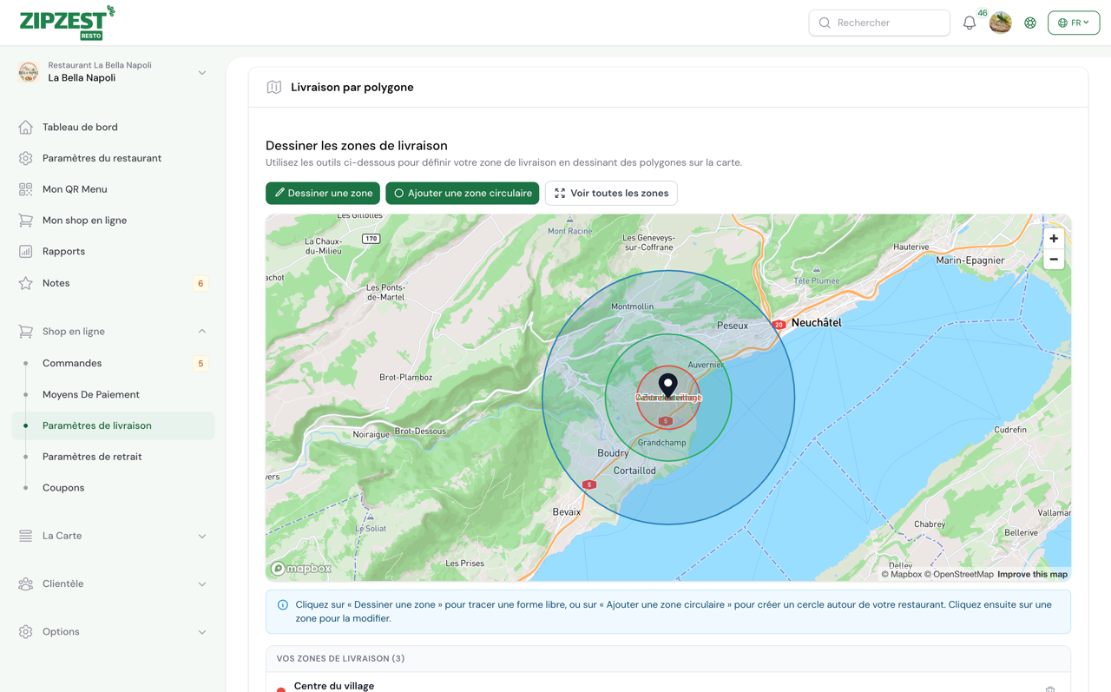This screenshot has width=1111, height=692.
Task: Open the FR language dropdown
Action: pyautogui.click(x=1074, y=23)
